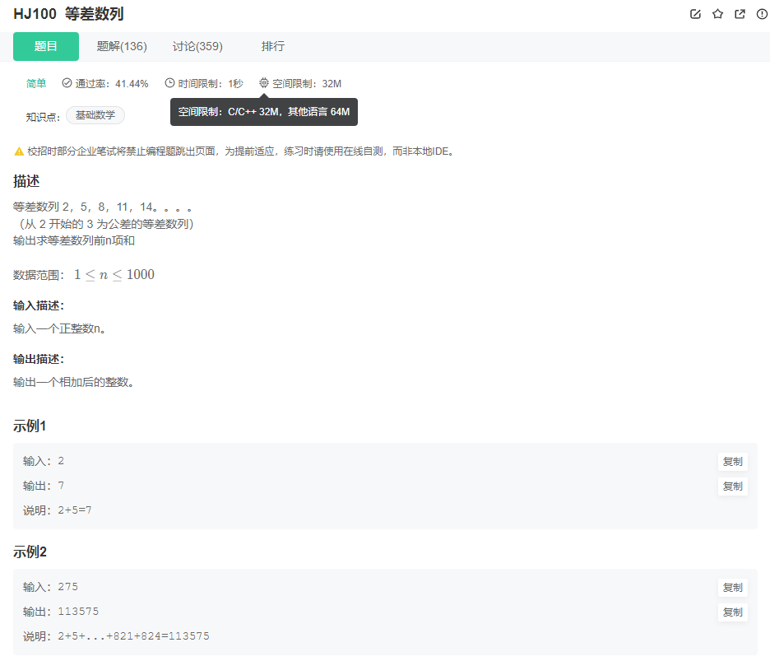Click the pass rate checkmark icon
Image resolution: width=770 pixels, height=661 pixels.
[x=67, y=83]
